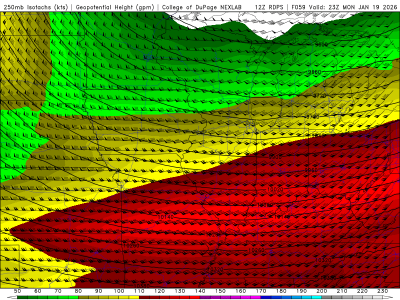Click the 50 value on color scale
This screenshot has width=400, height=300.
pyautogui.click(x=17, y=291)
